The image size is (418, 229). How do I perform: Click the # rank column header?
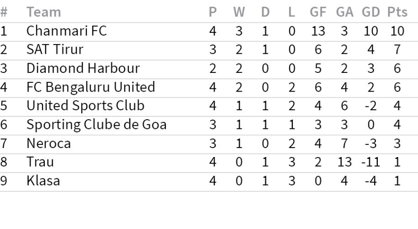pyautogui.click(x=4, y=12)
